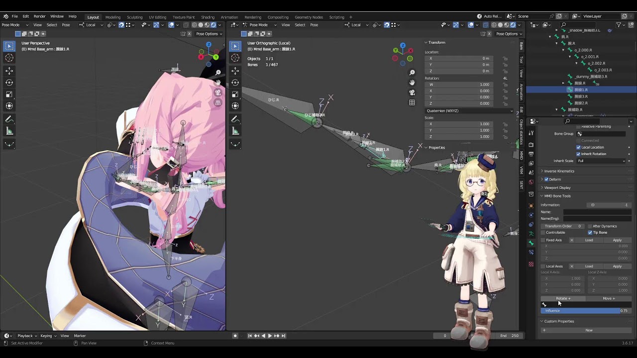Open Quaternion (WXYZ) rotation mode dropdown
The height and width of the screenshot is (358, 637).
[x=469, y=111]
